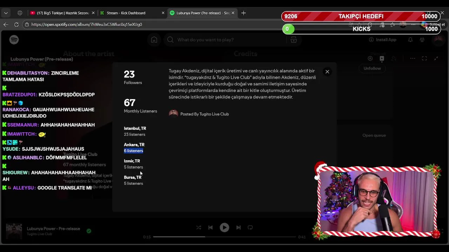Reload the page
449x252 pixels.
point(16,24)
